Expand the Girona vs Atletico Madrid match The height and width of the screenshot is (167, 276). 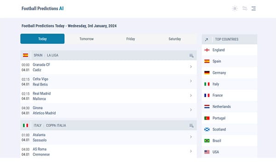191,110
